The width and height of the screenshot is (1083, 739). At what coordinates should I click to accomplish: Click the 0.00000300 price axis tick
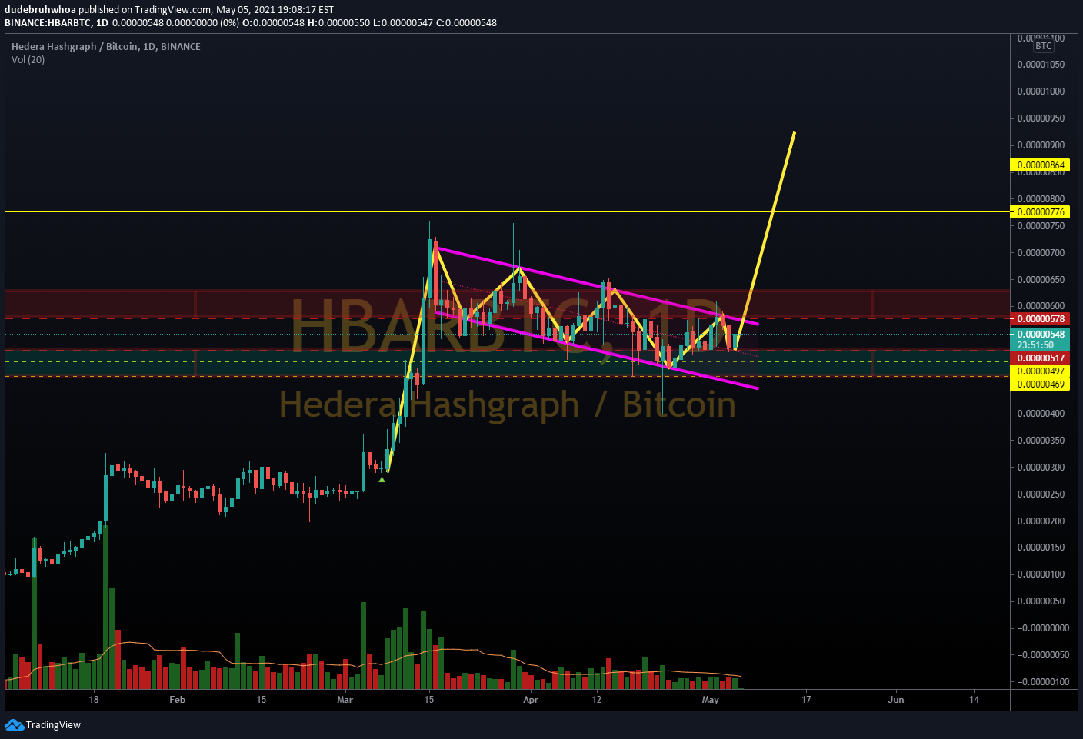[x=1041, y=468]
